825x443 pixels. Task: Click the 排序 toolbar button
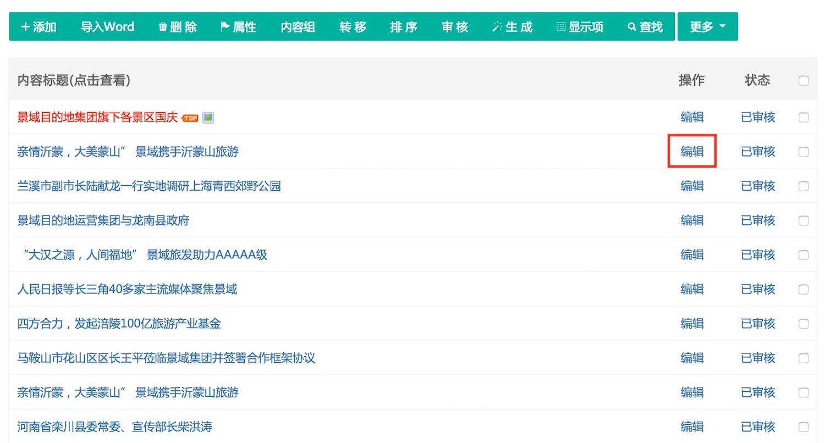click(404, 27)
